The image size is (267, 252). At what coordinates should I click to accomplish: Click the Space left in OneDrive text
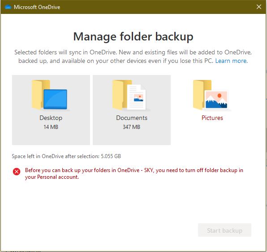pos(66,156)
